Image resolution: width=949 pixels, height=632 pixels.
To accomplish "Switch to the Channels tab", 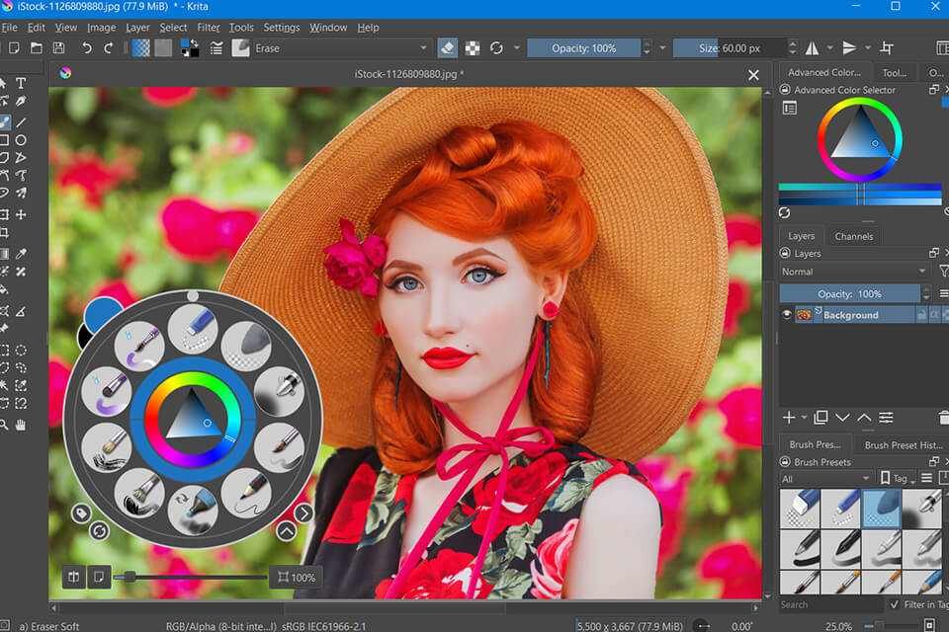I will click(853, 236).
